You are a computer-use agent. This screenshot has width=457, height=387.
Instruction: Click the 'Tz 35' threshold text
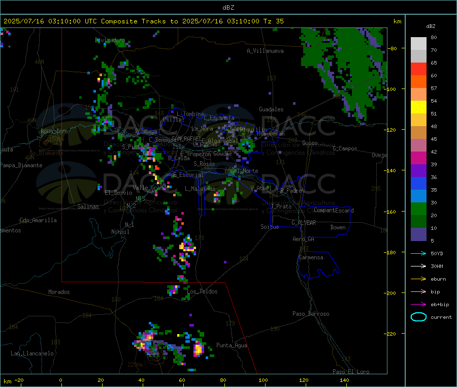[273, 21]
